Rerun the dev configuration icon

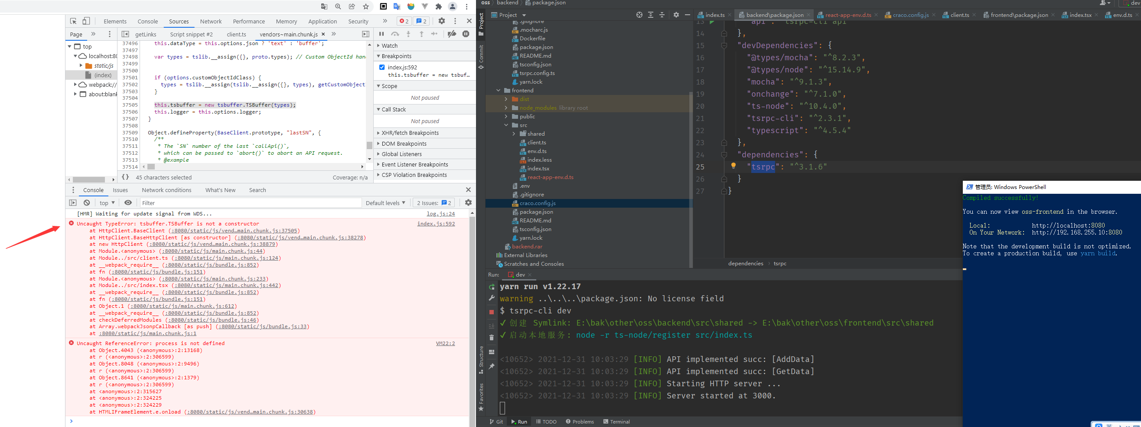[492, 287]
